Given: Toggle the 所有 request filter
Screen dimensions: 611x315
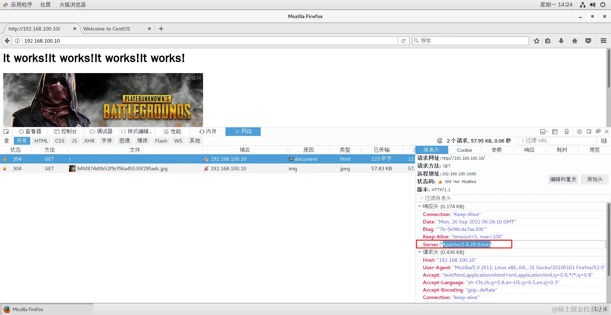Looking at the screenshot, I should 21,141.
